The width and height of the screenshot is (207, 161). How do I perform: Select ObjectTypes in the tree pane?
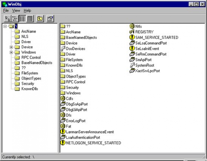pos(31,78)
